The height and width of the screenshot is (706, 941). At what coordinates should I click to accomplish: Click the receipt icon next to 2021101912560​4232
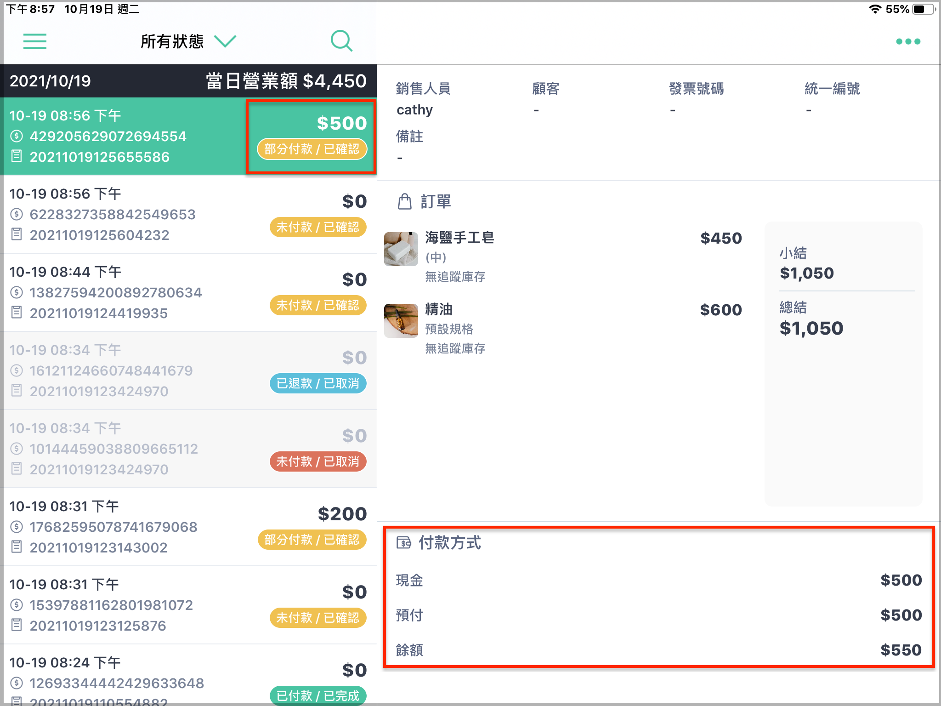pyautogui.click(x=17, y=234)
